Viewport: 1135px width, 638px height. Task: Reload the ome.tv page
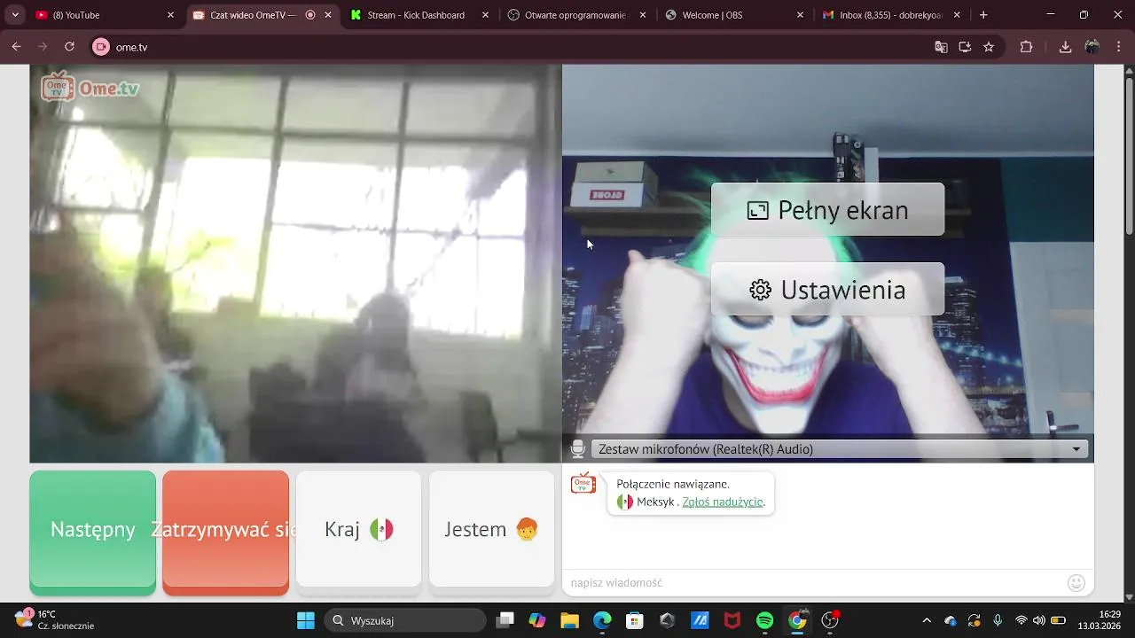pyautogui.click(x=69, y=47)
